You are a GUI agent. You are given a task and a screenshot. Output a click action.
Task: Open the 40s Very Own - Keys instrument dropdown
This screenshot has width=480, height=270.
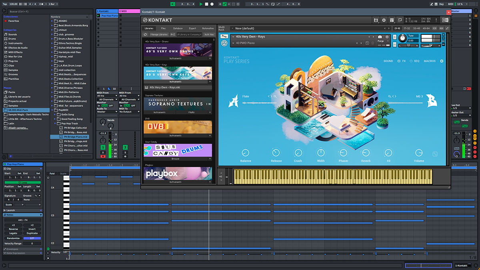coord(302,36)
